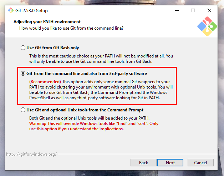Screen dimensions: 224x176
Task: Select the "Use Git from Git Bash only" radio button
Action: (x=23, y=48)
